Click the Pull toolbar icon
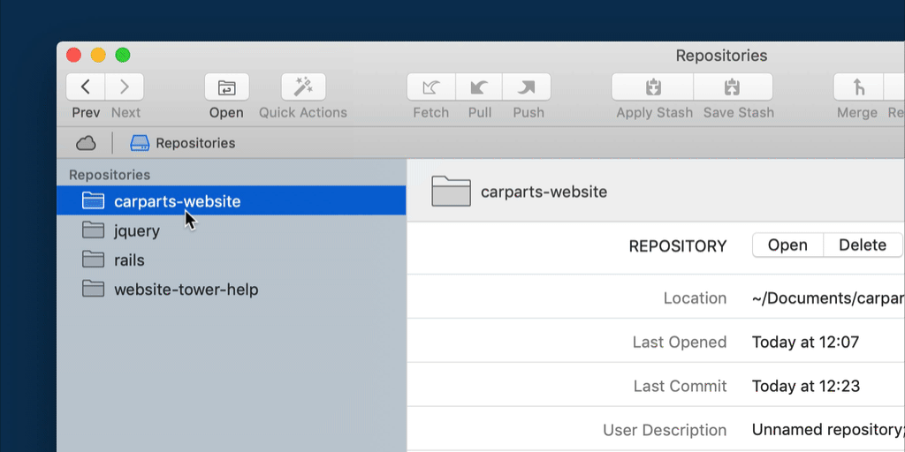905x452 pixels. [x=479, y=87]
